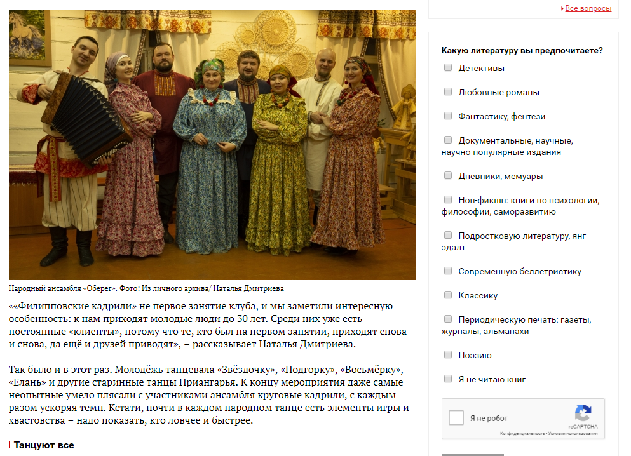Check the 'Я не робот' captcha box
Viewport: 631px width, 456px height.
pyautogui.click(x=456, y=418)
